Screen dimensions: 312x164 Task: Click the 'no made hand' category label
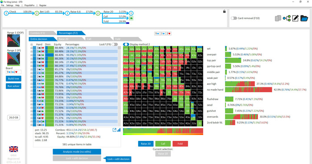coord(215,90)
